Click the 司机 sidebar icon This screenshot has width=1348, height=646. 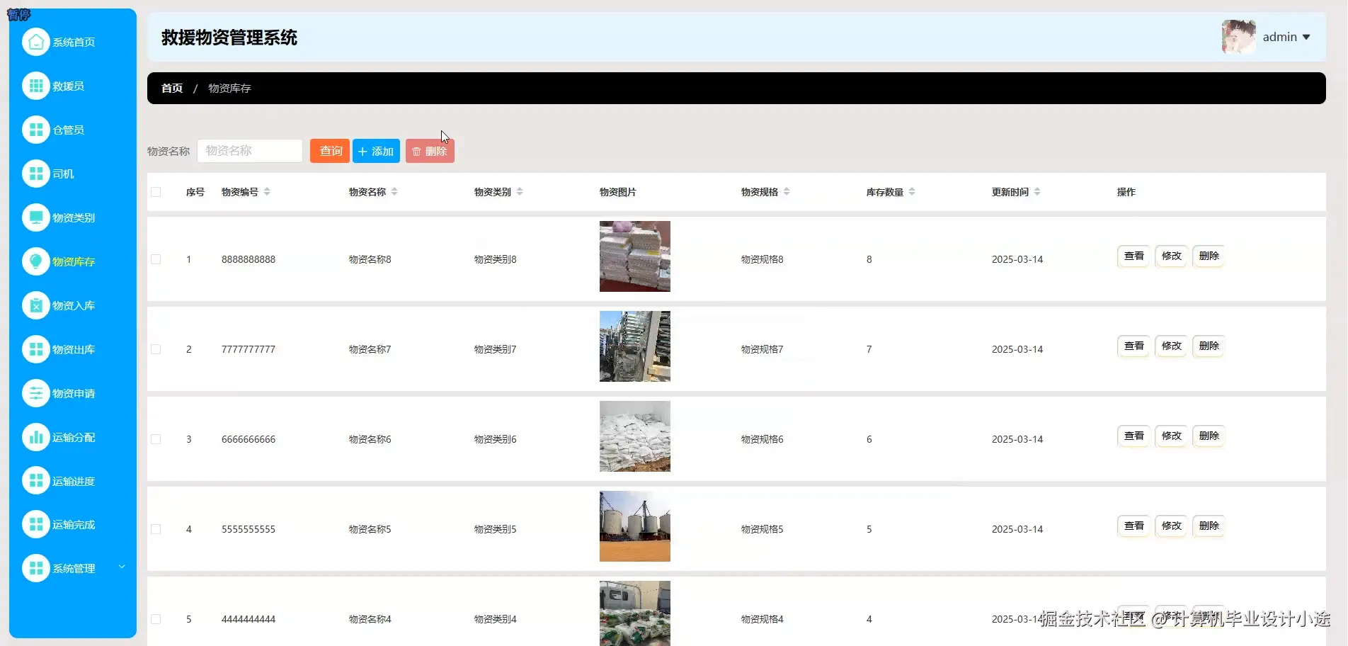(36, 174)
